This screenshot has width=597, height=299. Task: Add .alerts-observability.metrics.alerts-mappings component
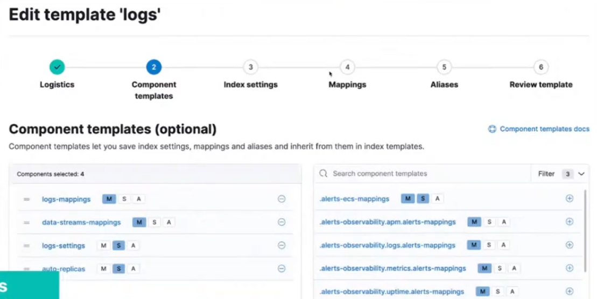point(570,268)
